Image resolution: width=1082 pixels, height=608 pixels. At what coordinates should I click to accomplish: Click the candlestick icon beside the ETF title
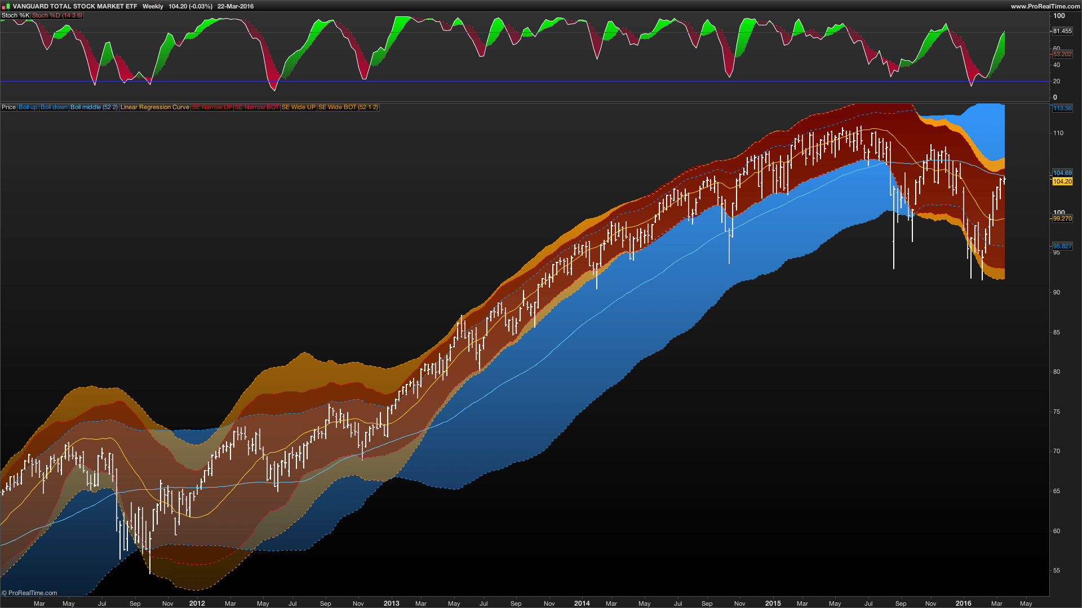tap(6, 6)
